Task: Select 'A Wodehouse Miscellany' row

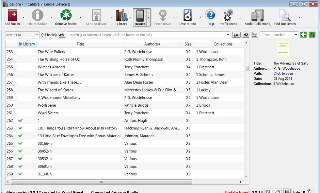Action: (x=125, y=98)
